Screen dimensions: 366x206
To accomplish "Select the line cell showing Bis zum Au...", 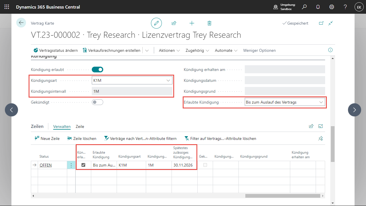I will (104, 165).
